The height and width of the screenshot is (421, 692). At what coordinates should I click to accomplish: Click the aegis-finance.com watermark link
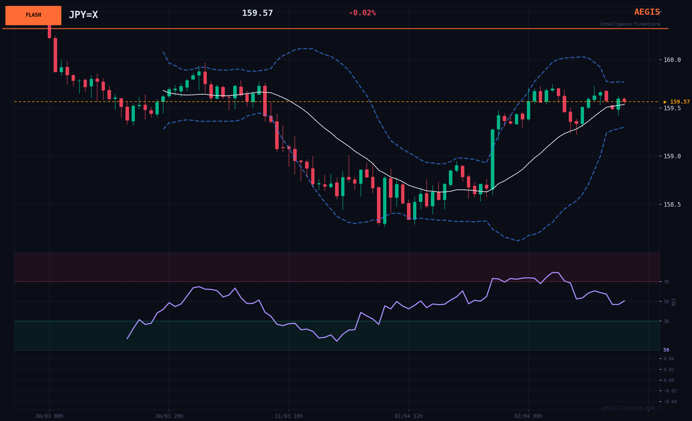pyautogui.click(x=628, y=408)
